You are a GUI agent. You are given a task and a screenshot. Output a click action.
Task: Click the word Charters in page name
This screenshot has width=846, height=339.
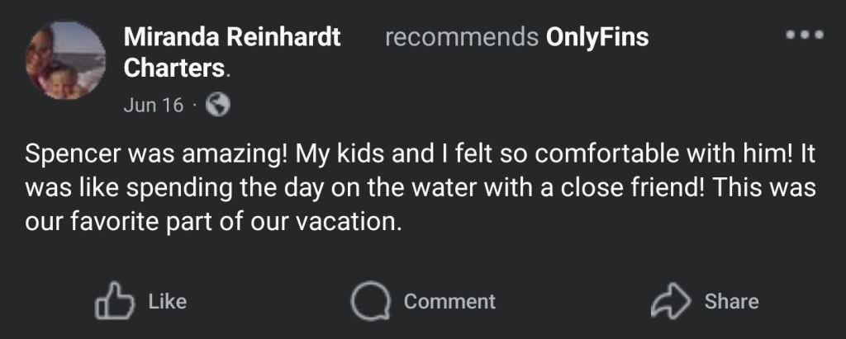174,68
